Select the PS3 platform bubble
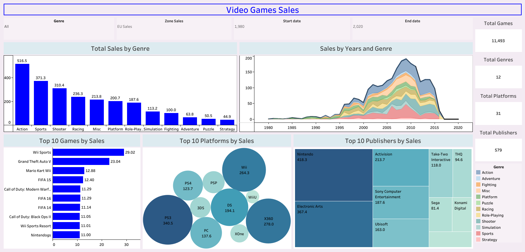525x252 pixels. click(x=168, y=220)
